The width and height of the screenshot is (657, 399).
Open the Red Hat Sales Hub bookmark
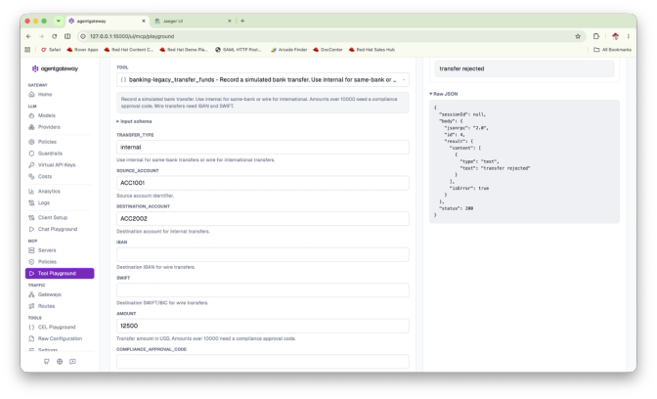[372, 50]
